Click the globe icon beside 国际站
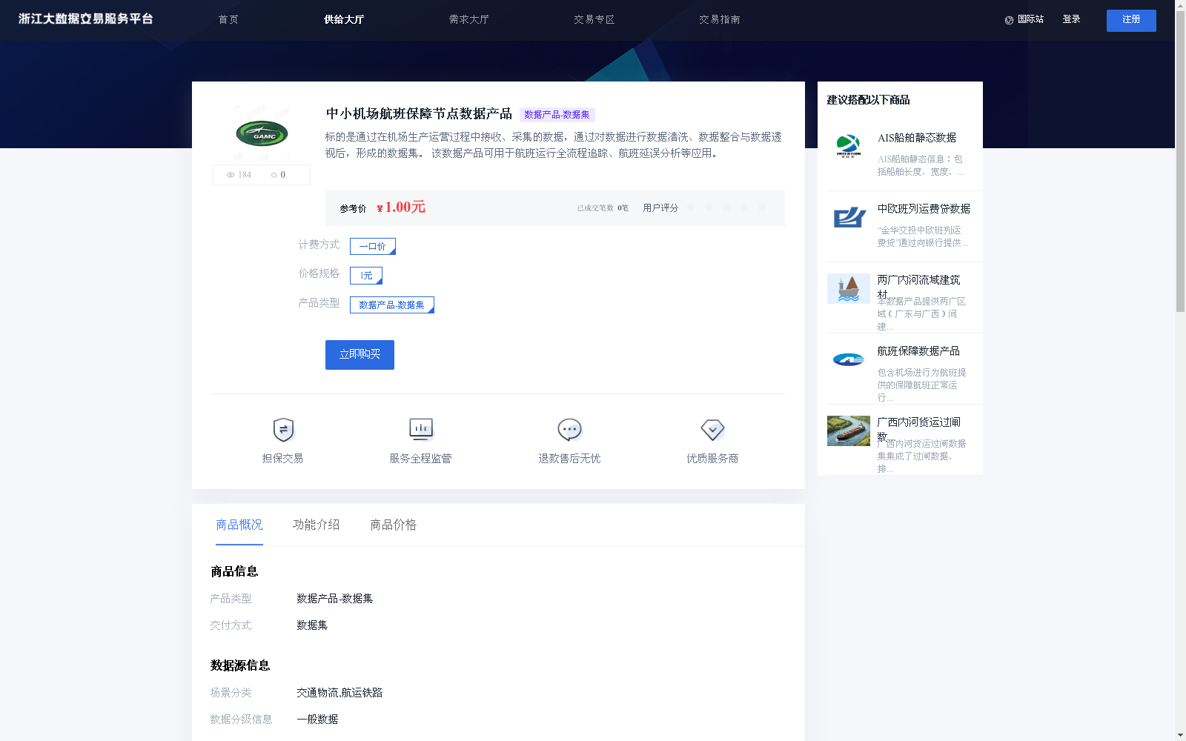The image size is (1186, 741). click(1009, 20)
